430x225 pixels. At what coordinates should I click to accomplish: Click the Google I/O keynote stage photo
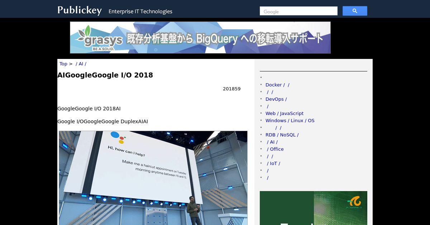click(153, 178)
